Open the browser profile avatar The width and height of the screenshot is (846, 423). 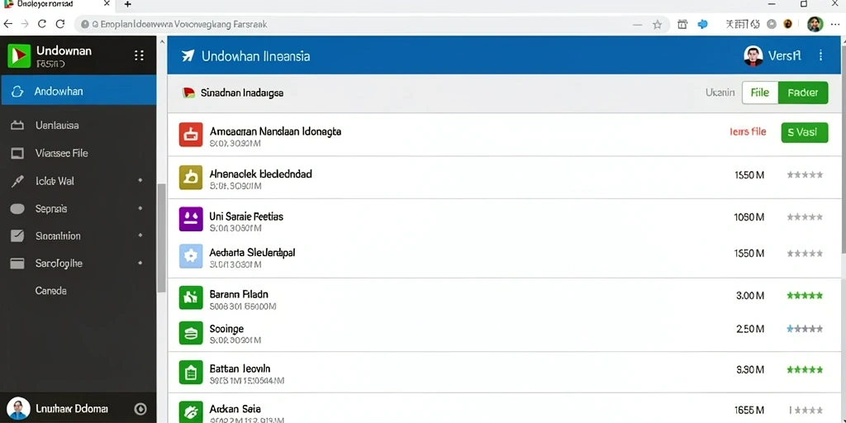(x=815, y=24)
